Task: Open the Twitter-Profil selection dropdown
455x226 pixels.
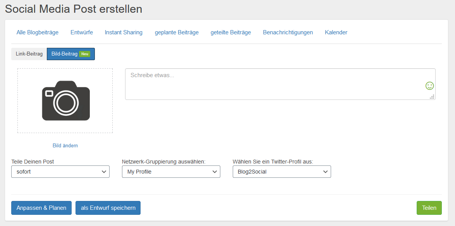Action: pyautogui.click(x=282, y=172)
